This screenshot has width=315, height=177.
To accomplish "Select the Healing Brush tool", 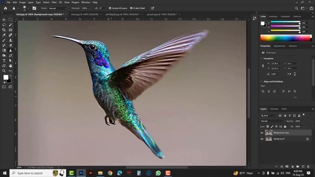I will (10, 35).
